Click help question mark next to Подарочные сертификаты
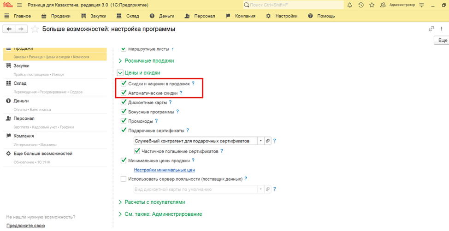This screenshot has height=231, width=449. [188, 130]
